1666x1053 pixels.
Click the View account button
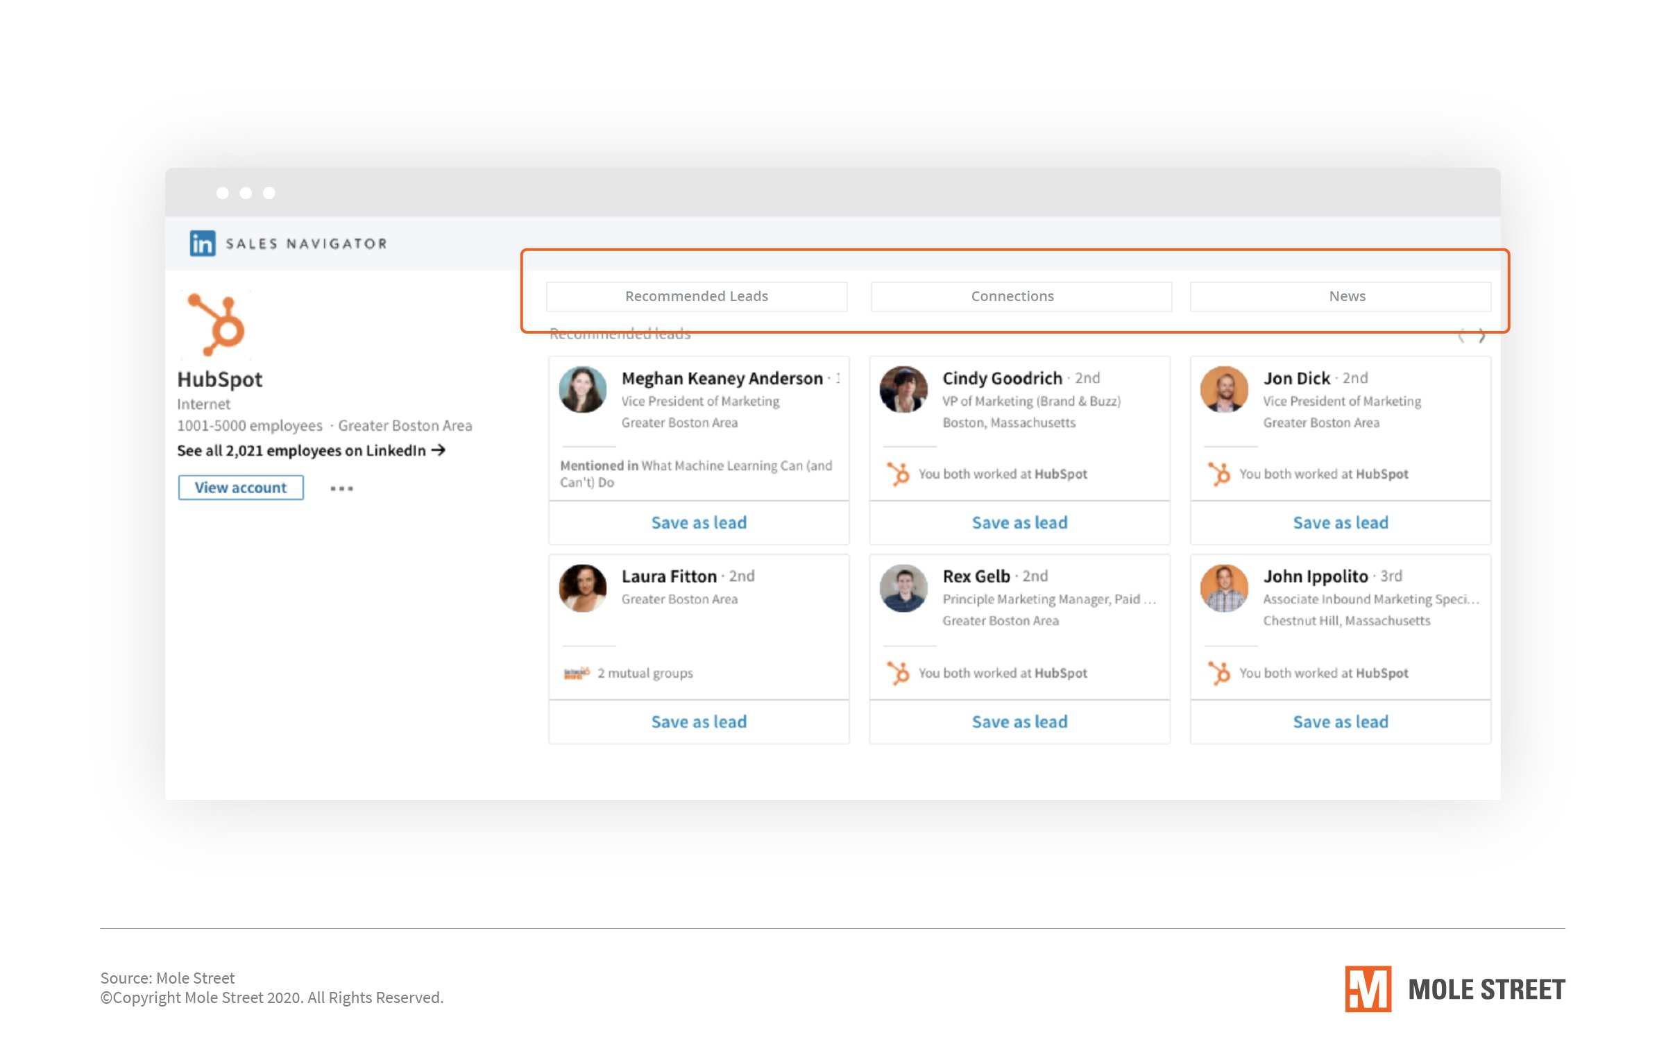241,488
